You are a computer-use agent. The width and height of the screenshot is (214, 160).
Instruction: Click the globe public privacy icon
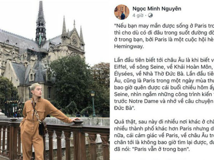pyautogui.click(x=150, y=15)
